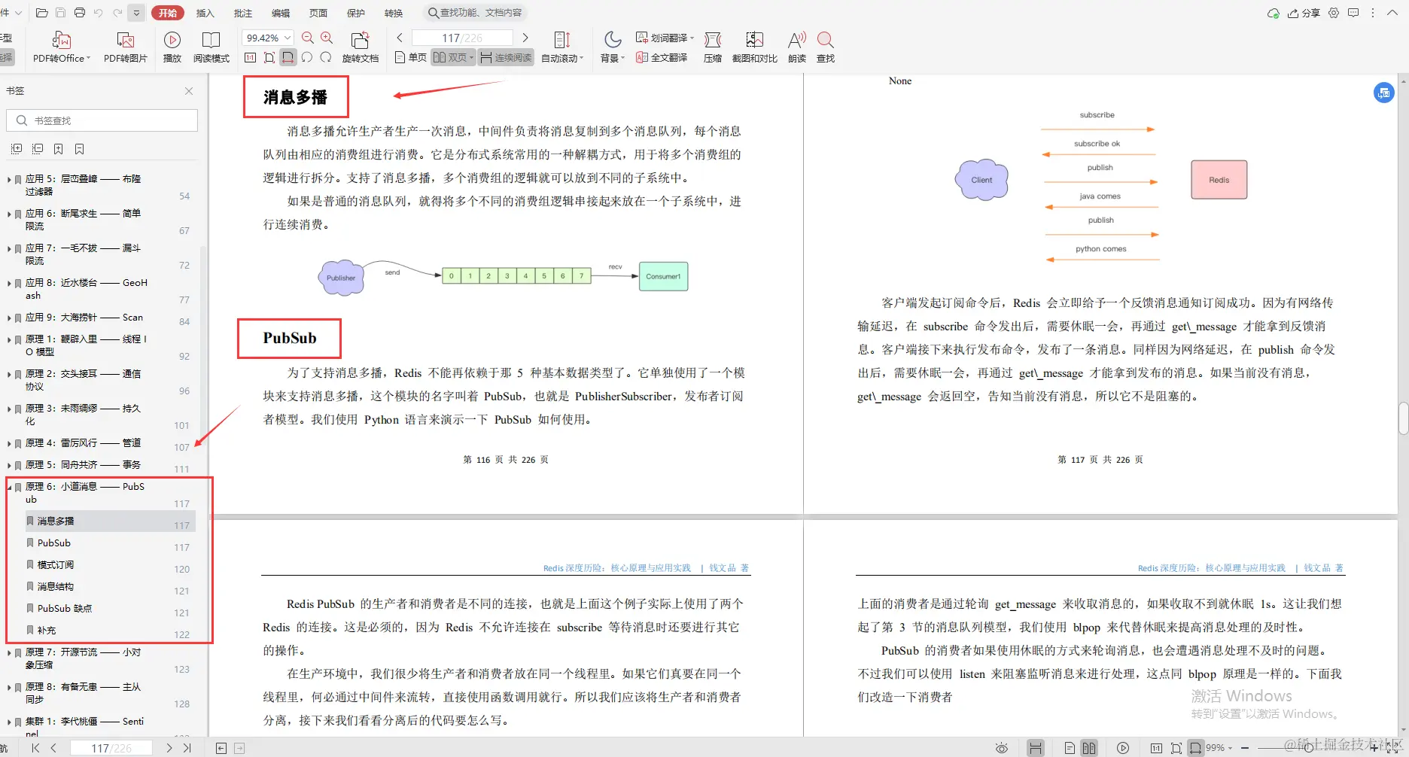Enter 阅读模式 reading mode
The height and width of the screenshot is (757, 1409).
pyautogui.click(x=212, y=47)
